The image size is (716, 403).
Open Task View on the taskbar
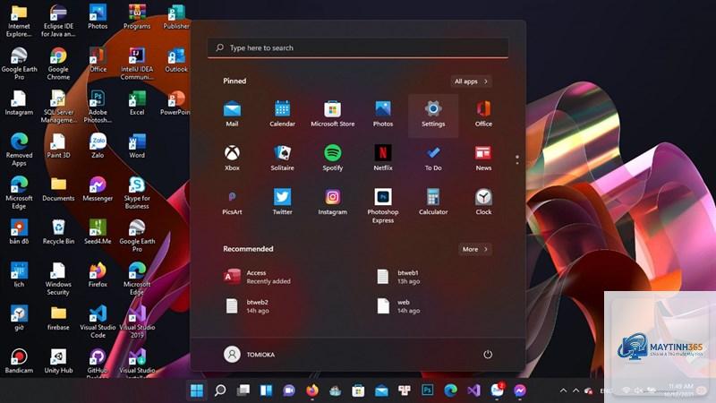[x=243, y=390]
